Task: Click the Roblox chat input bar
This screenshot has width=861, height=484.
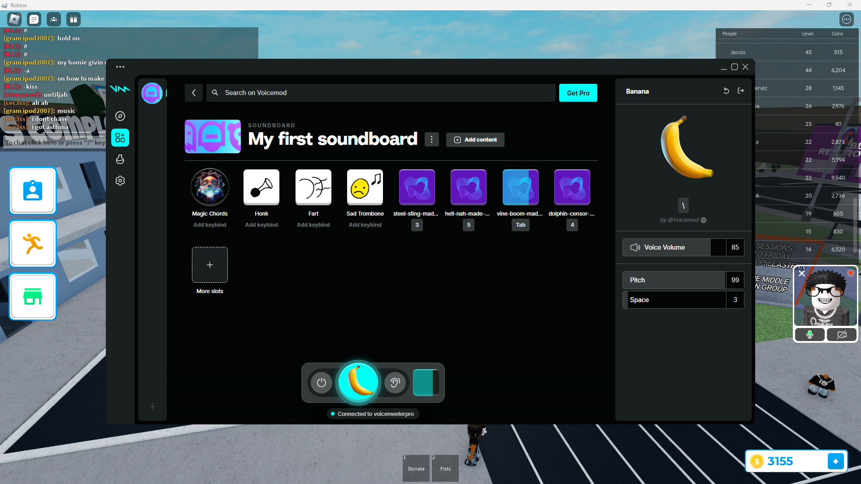Action: coord(55,143)
